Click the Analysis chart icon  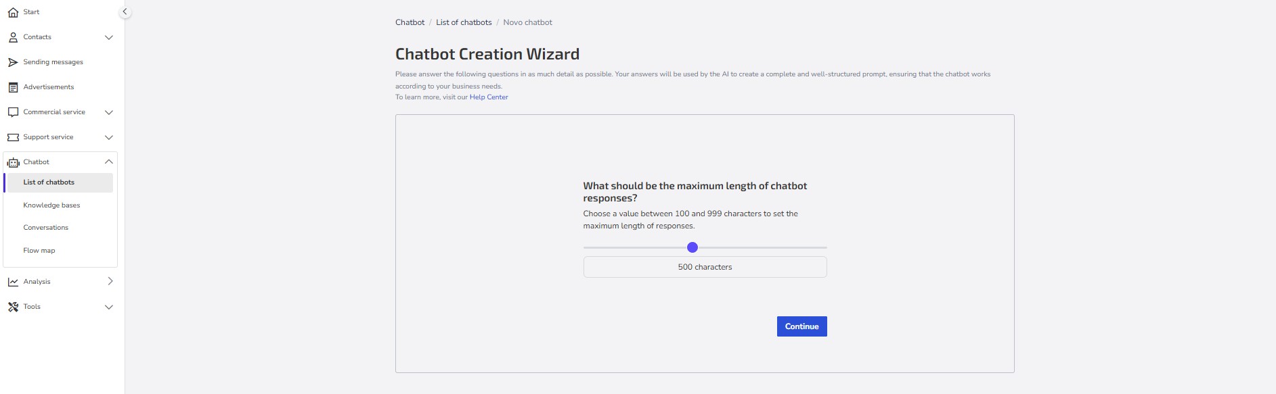tap(13, 282)
